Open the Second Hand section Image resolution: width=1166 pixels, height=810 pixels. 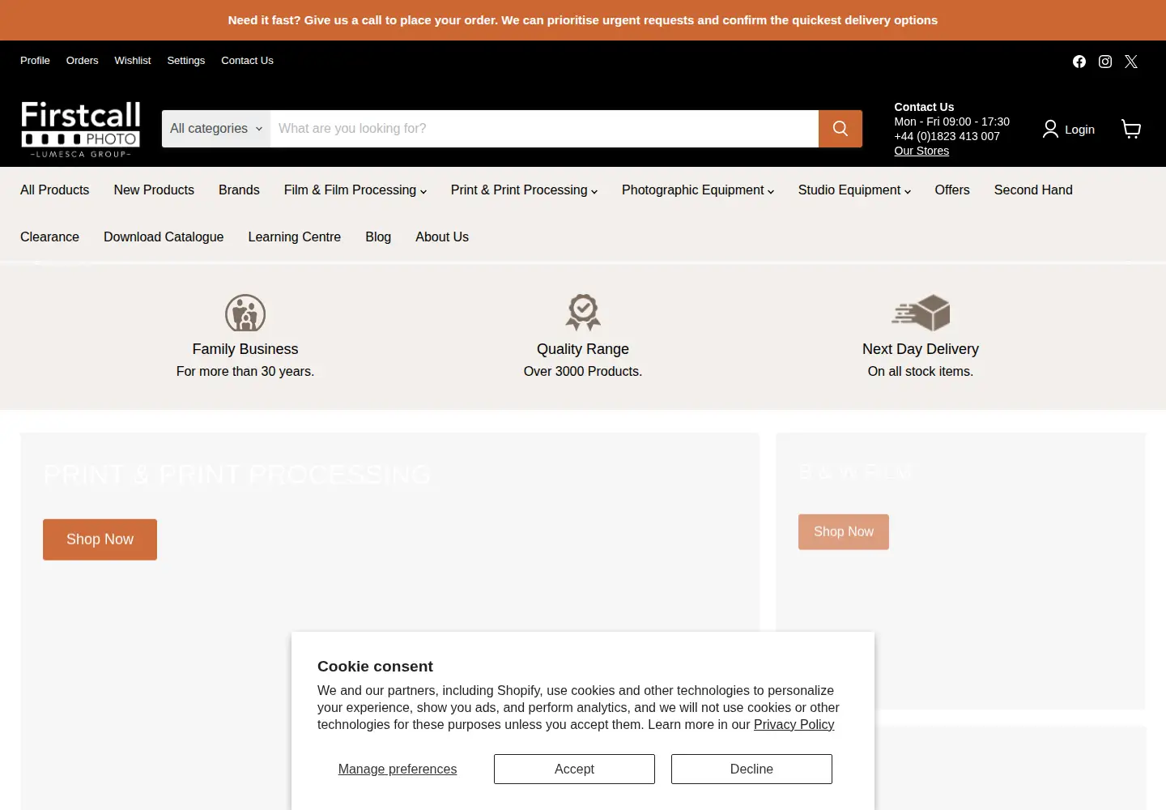pyautogui.click(x=1033, y=190)
